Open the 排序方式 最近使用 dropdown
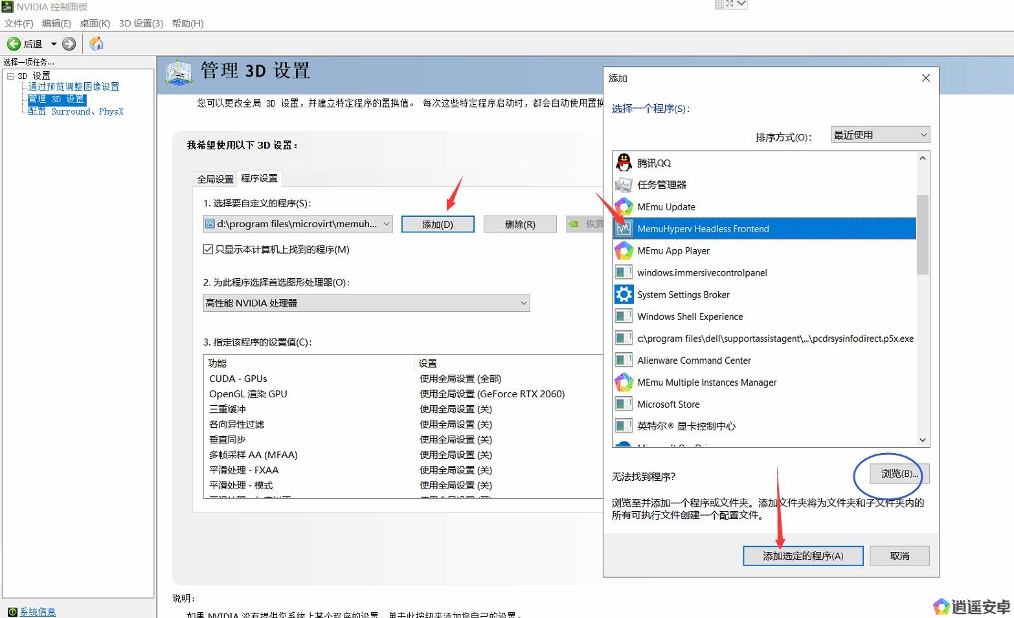This screenshot has width=1014, height=618. tap(879, 135)
